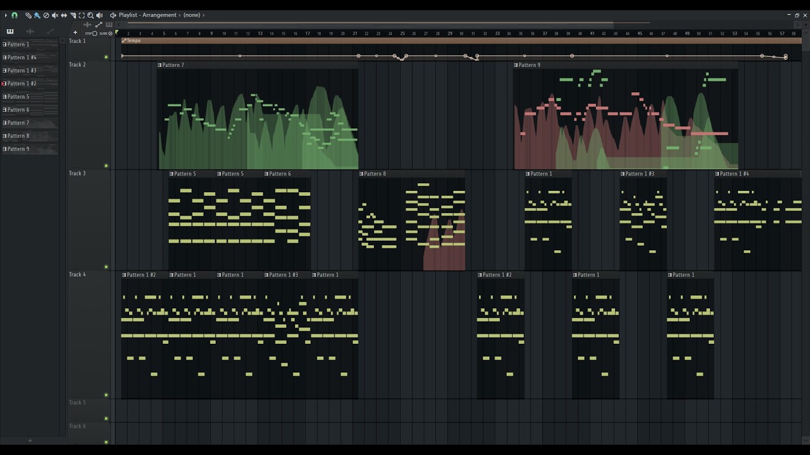Toggle the Track 5 mute switch
Viewport: 810px width, 455px height.
[106, 418]
